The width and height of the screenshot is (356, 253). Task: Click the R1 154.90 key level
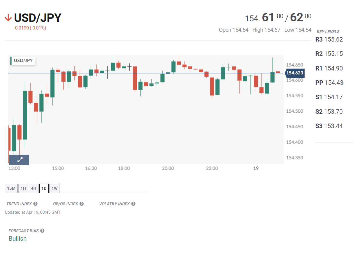click(329, 68)
